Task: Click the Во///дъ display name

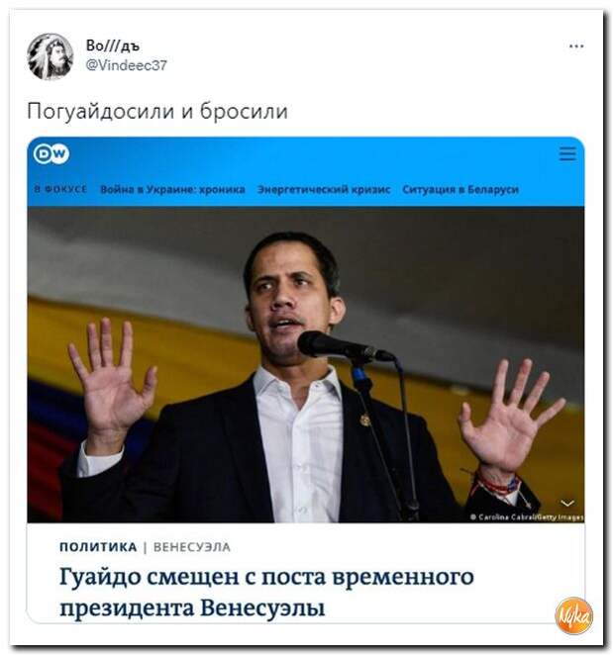Action: click(113, 46)
